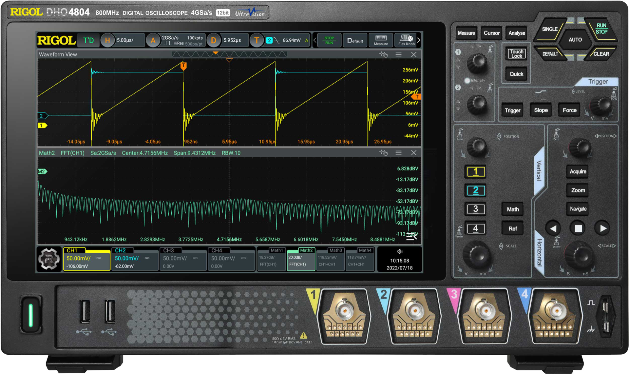
Task: Click the Acquire button
Action: 578,172
